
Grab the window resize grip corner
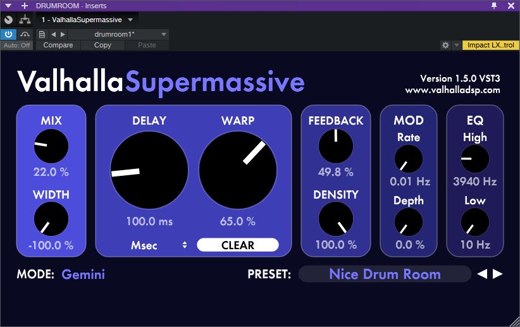515,322
